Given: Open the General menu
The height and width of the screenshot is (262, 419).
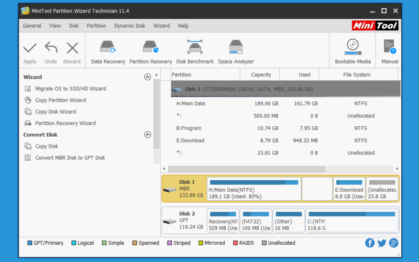Looking at the screenshot, I should click(x=32, y=26).
